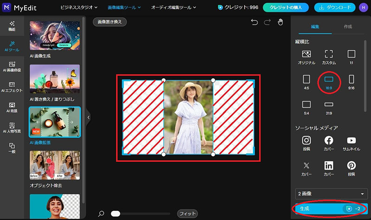Open the オーディオ編集ツール menu

click(173, 7)
